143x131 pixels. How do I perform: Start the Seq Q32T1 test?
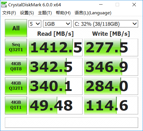pos(16,47)
